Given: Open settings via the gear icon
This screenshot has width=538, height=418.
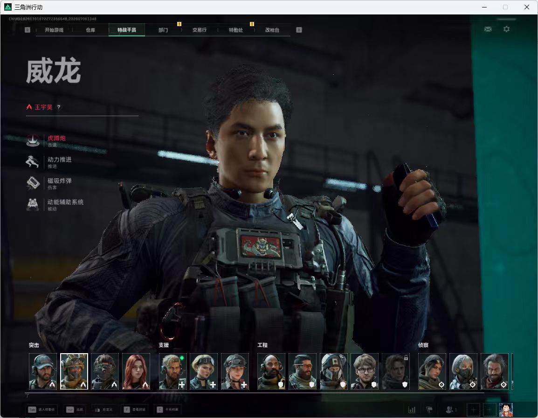Looking at the screenshot, I should 506,29.
